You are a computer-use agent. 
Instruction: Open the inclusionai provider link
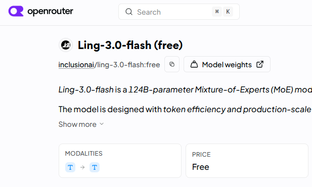coord(76,65)
